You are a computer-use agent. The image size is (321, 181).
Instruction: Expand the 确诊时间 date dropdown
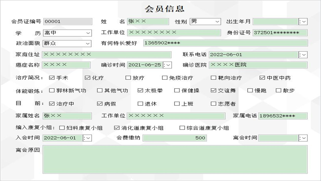click(x=168, y=65)
